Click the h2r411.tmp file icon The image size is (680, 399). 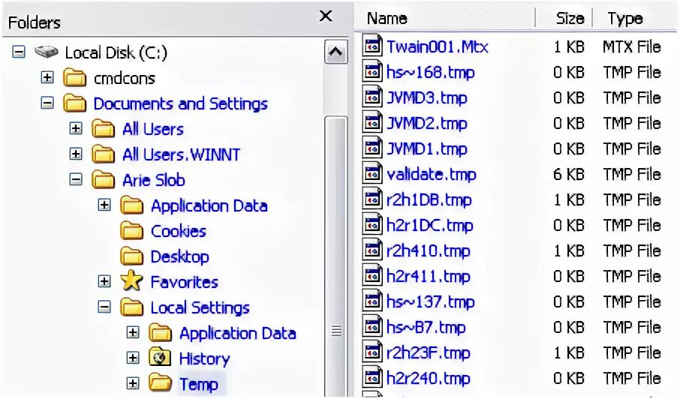[x=372, y=275]
